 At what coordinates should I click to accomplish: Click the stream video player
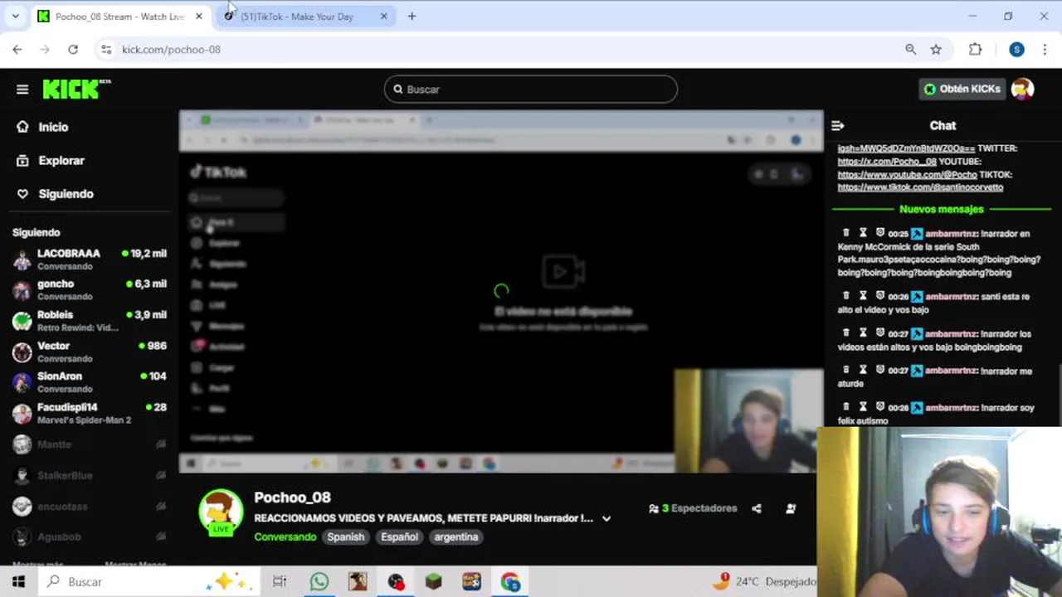501,292
